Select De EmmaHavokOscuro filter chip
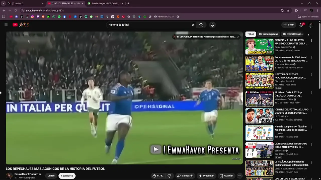The width and height of the screenshot is (321, 180). [293, 34]
